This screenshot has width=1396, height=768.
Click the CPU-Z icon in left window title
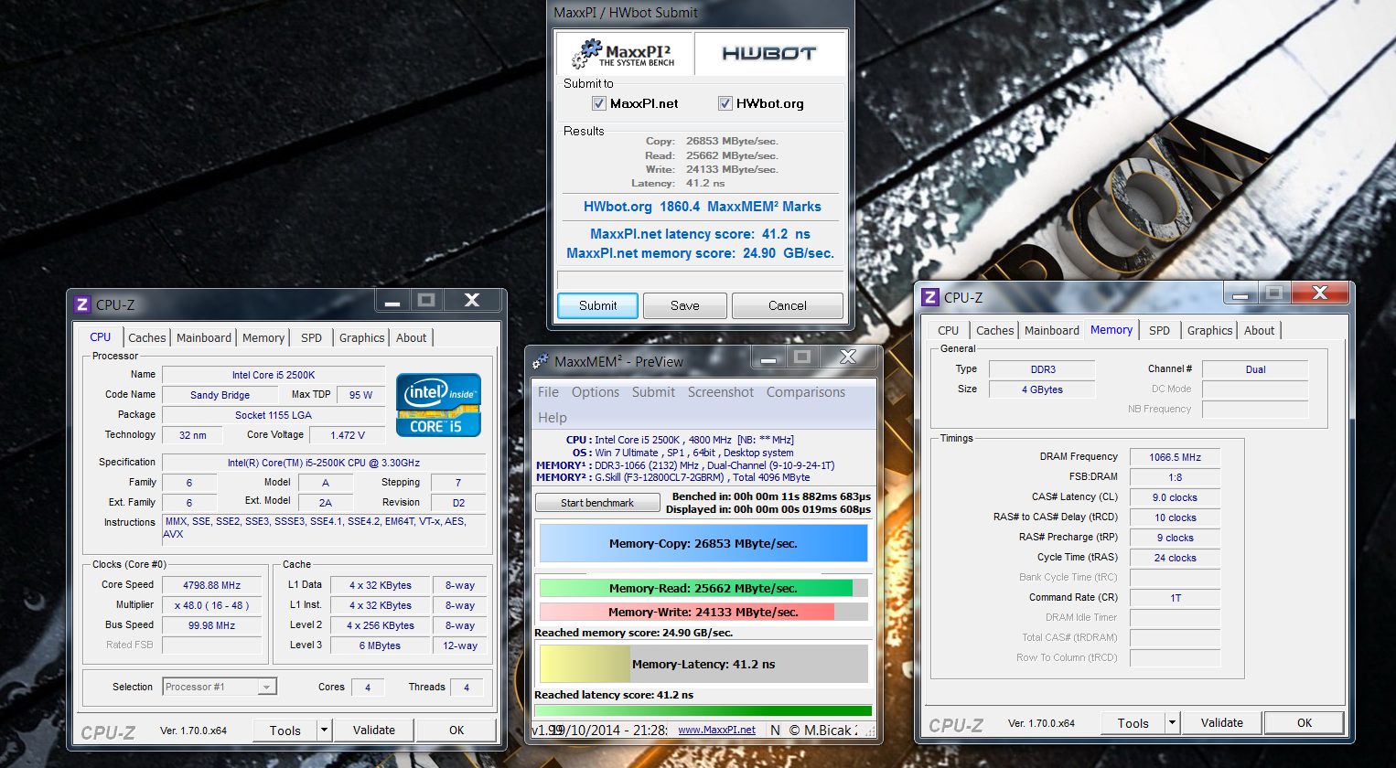(x=82, y=304)
